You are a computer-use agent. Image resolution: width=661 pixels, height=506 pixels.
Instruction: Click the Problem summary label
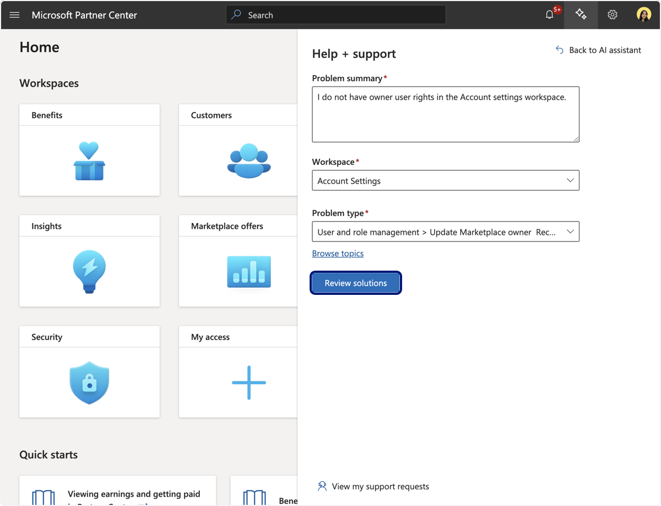(350, 78)
